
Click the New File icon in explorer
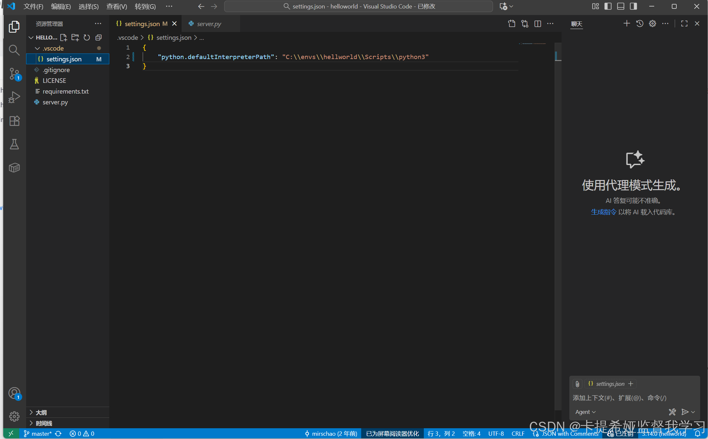pos(63,38)
